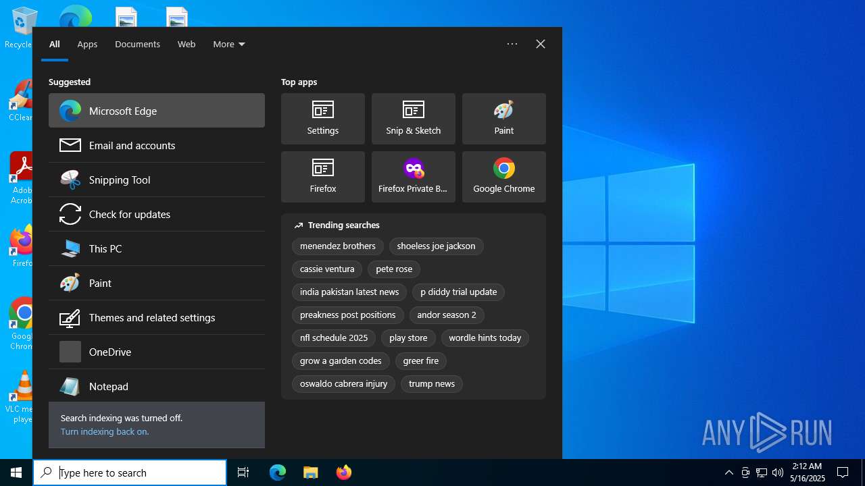Image resolution: width=865 pixels, height=486 pixels.
Task: Click the Windows Start button
Action: 16,473
